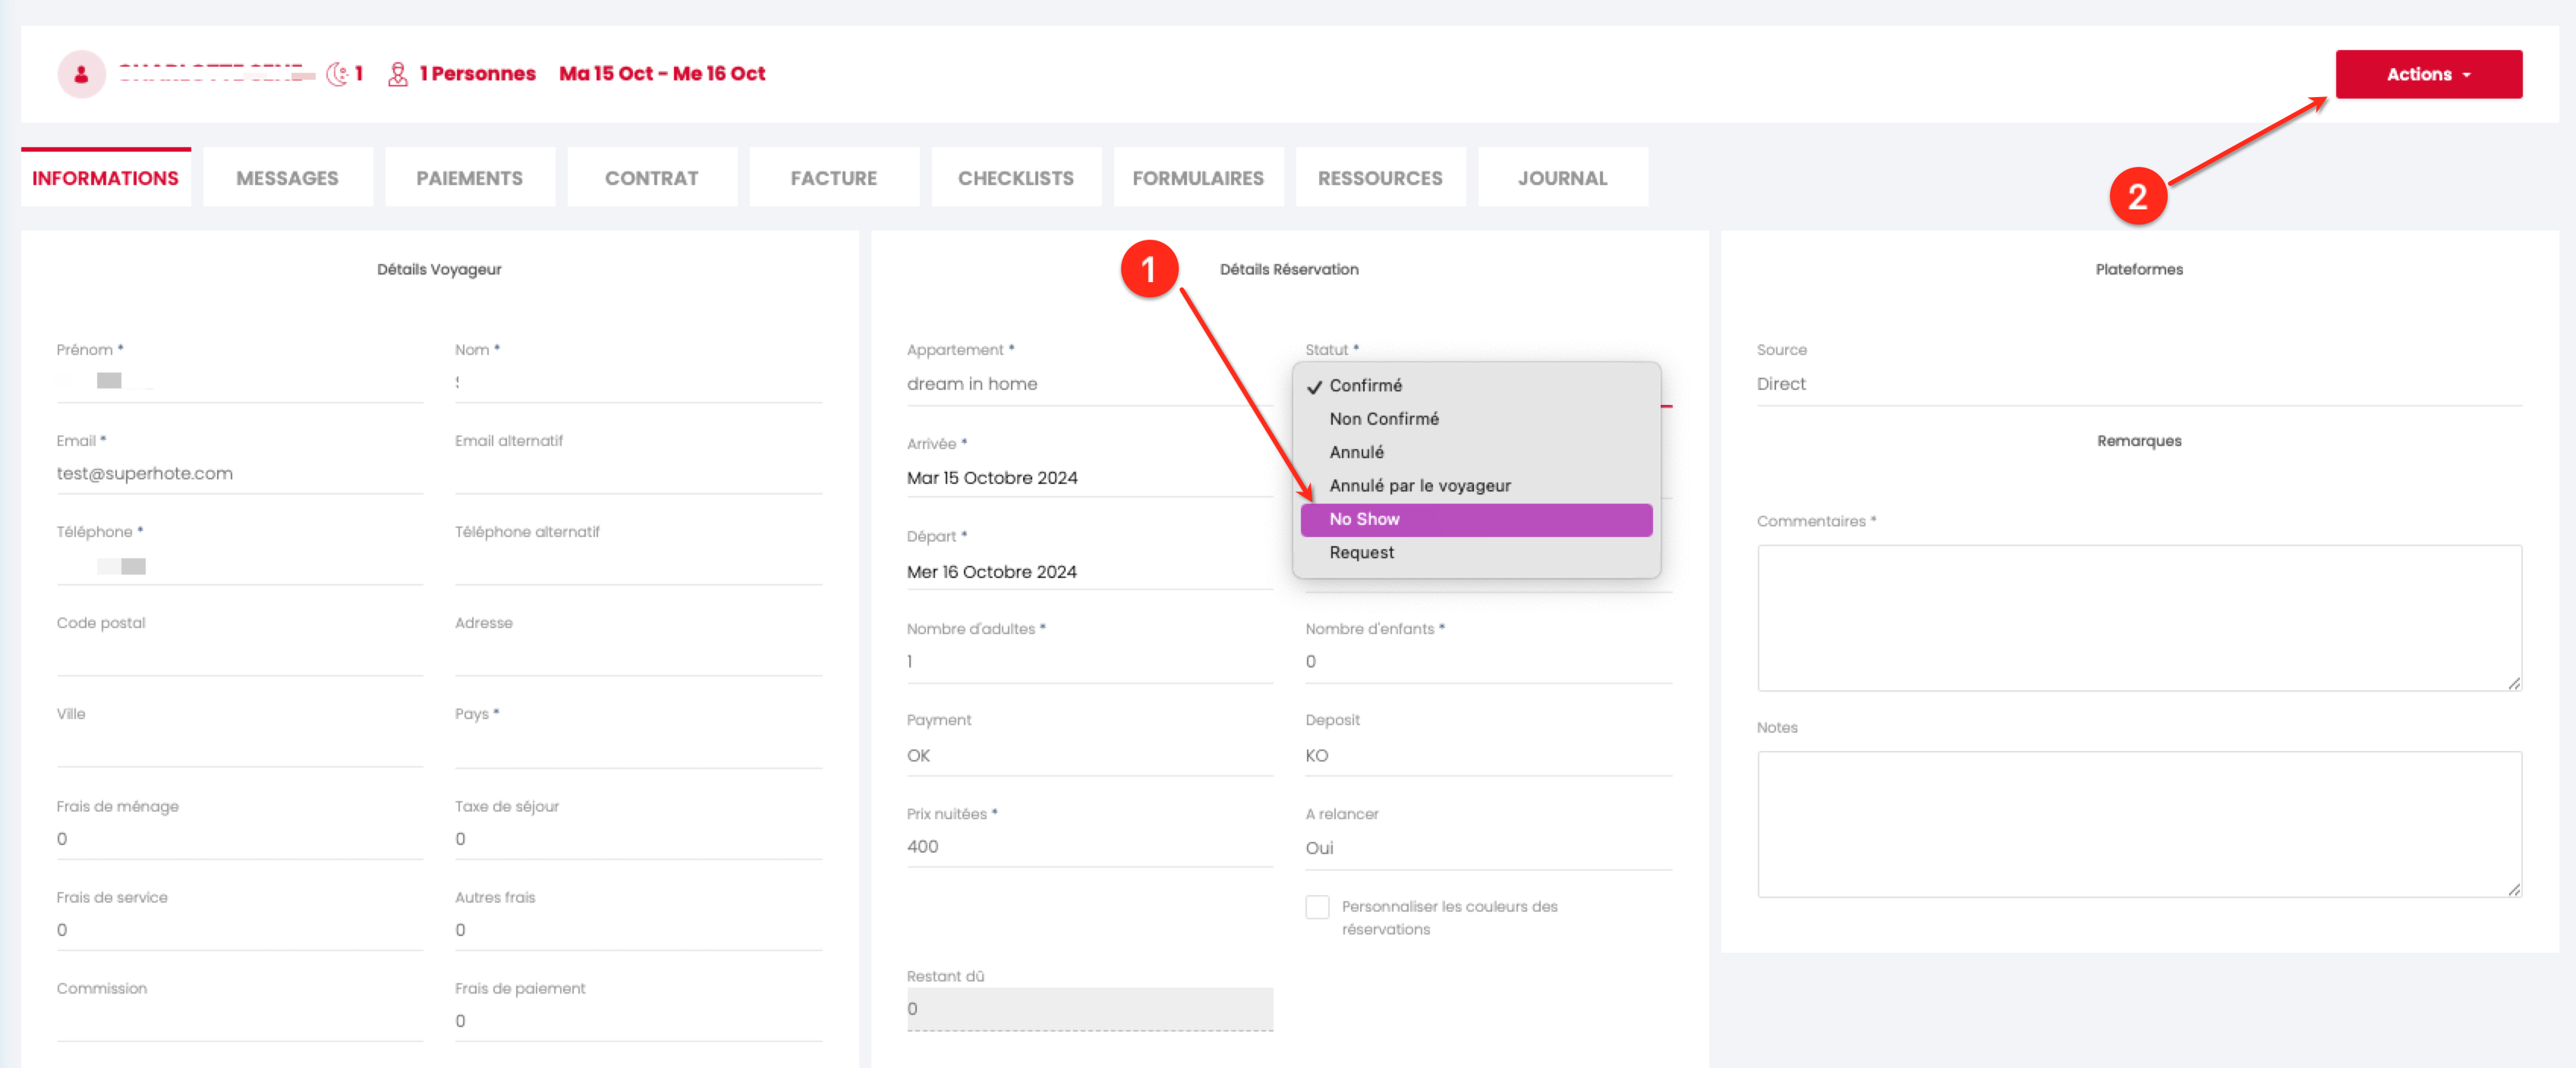2576x1068 pixels.
Task: Open the Actions dropdown button
Action: click(2427, 74)
